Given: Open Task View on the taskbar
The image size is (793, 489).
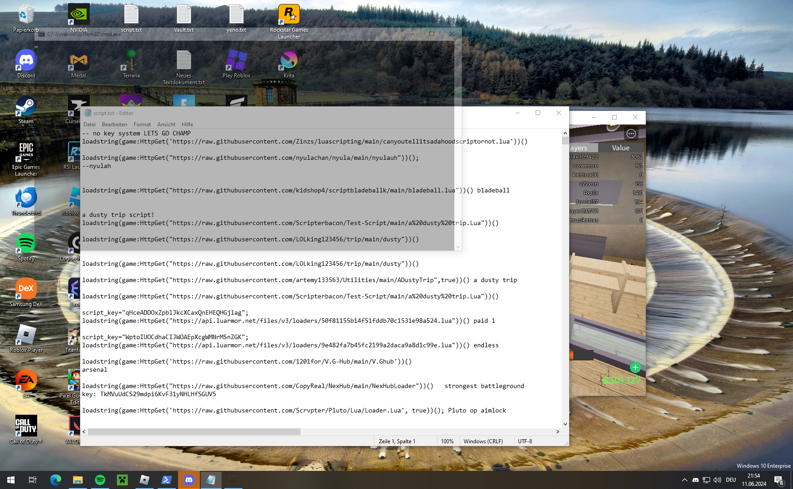Looking at the screenshot, I should [33, 480].
